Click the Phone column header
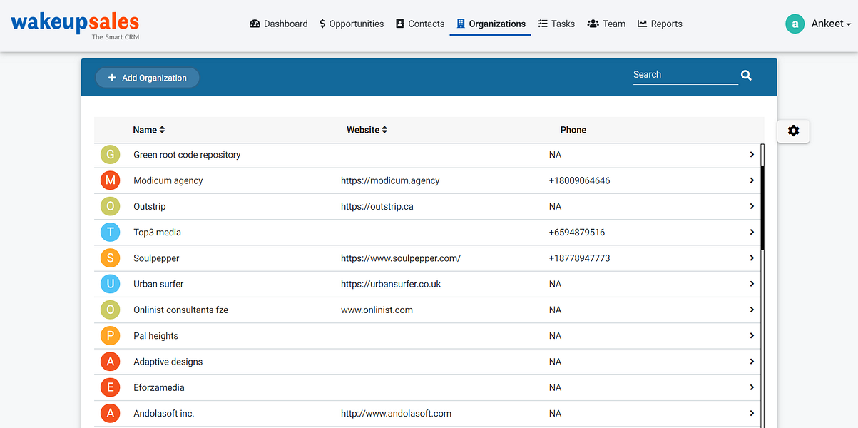Viewport: 858px width, 428px height. (x=573, y=130)
